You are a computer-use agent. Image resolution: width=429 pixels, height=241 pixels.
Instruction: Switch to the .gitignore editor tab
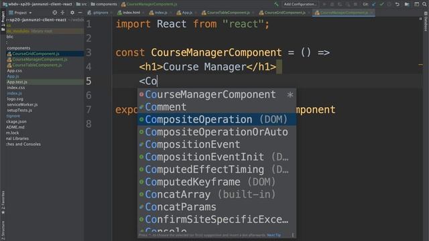(x=100, y=13)
